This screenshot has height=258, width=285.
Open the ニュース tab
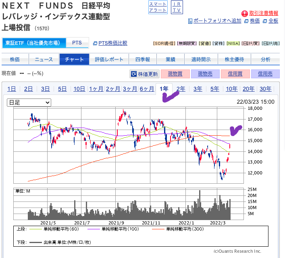(44, 59)
